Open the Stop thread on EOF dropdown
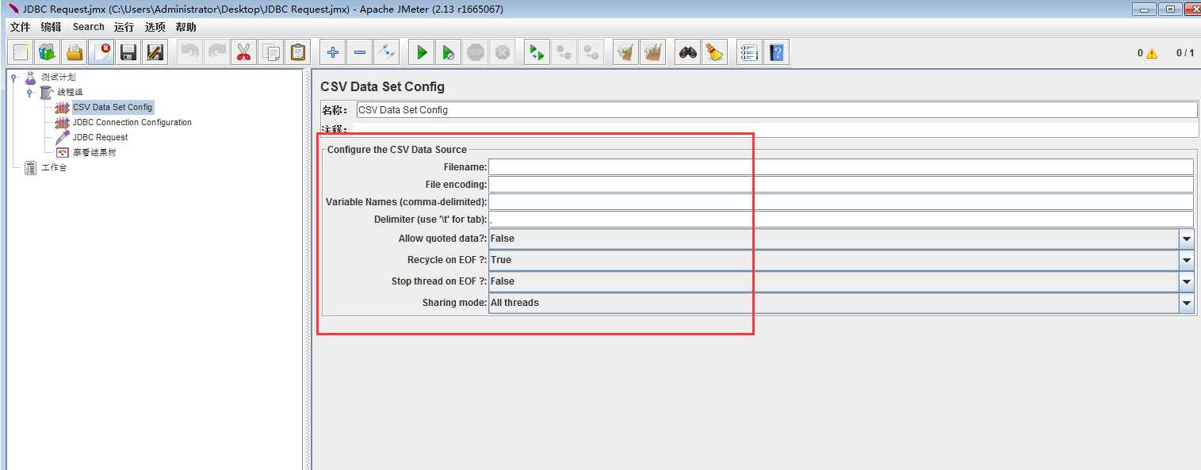 (x=841, y=281)
